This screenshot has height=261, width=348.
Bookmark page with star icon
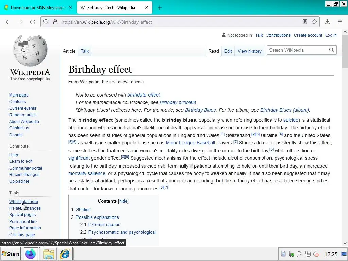point(314,22)
